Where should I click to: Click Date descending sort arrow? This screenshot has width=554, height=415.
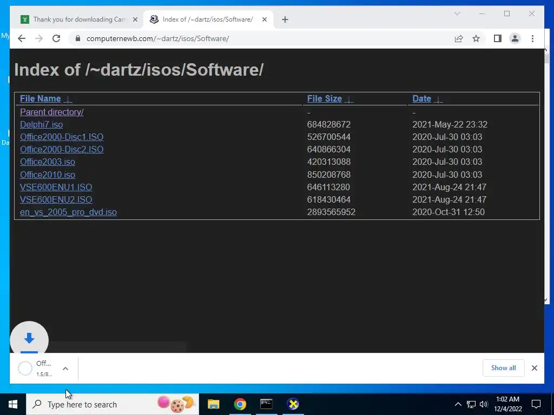(x=438, y=99)
